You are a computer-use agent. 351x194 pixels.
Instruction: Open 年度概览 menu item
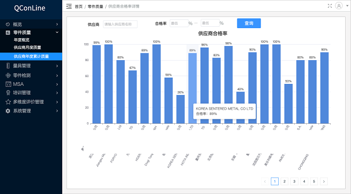[x=21, y=40]
